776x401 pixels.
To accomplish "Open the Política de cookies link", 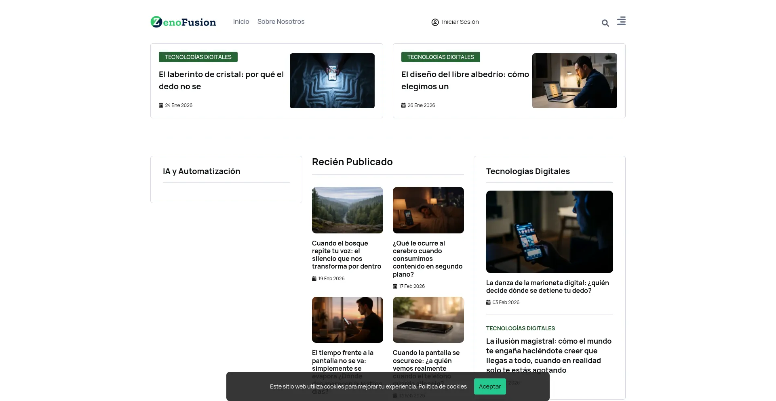I will click(443, 386).
